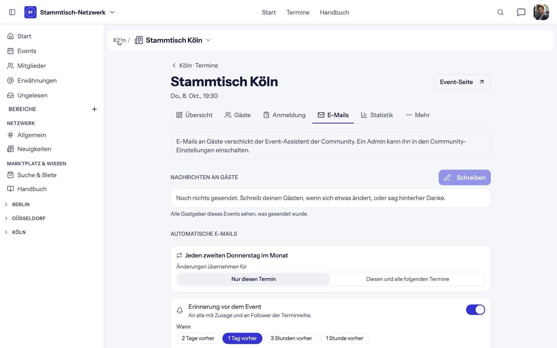The image size is (557, 348).
Task: Click the Köln breadcrumb link
Action: coord(119,40)
